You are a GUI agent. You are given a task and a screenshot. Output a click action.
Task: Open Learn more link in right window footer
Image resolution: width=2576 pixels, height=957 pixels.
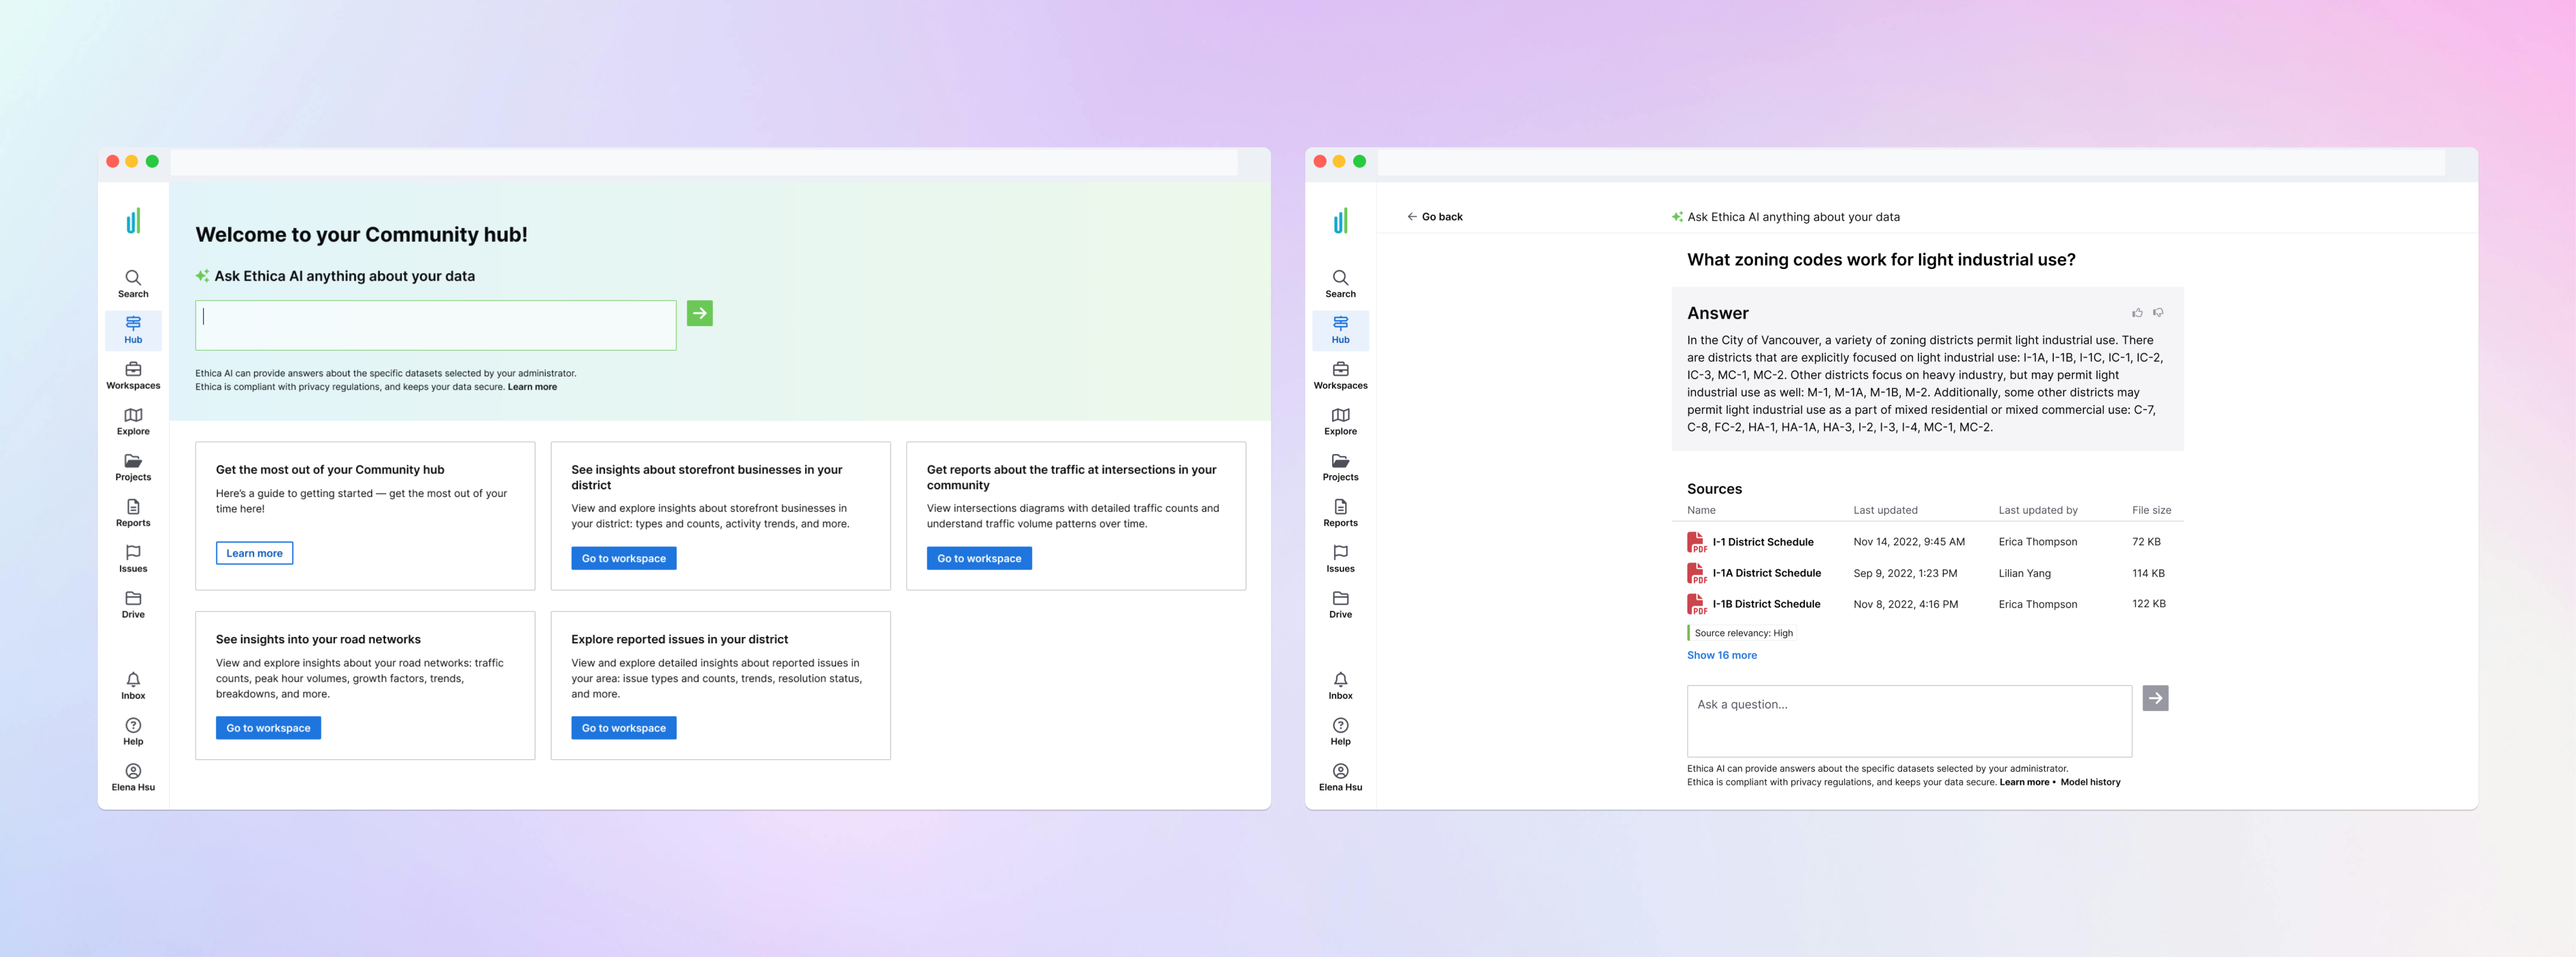point(2023,782)
